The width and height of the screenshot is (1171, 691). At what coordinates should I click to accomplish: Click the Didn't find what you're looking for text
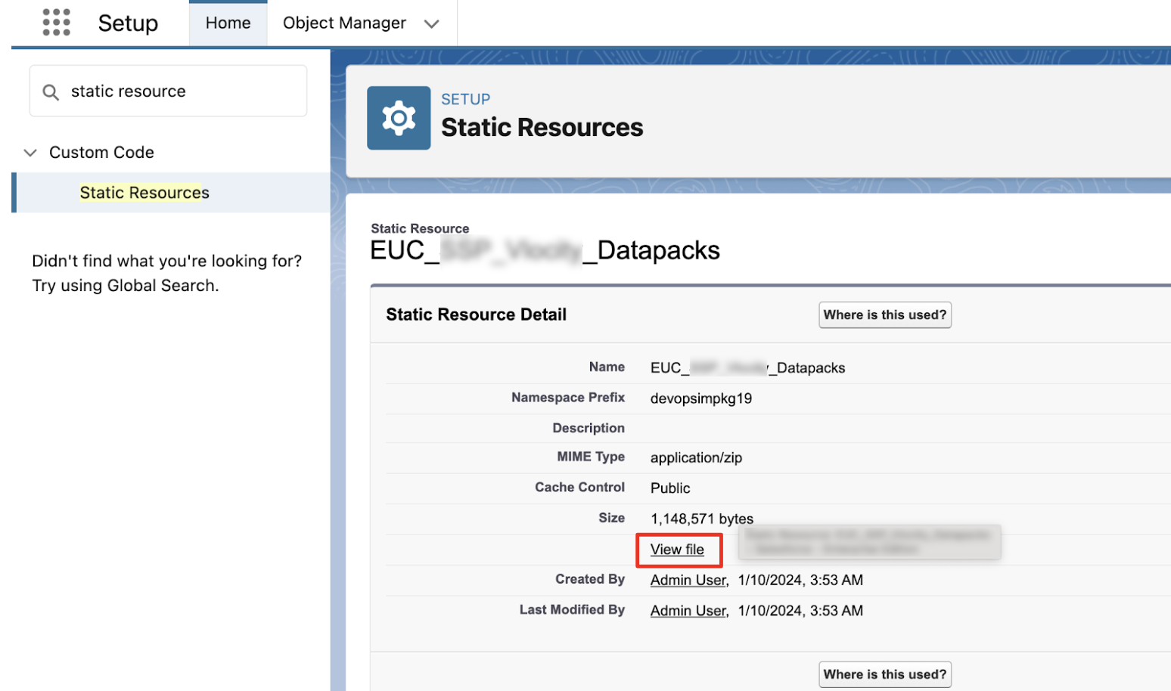point(166,261)
